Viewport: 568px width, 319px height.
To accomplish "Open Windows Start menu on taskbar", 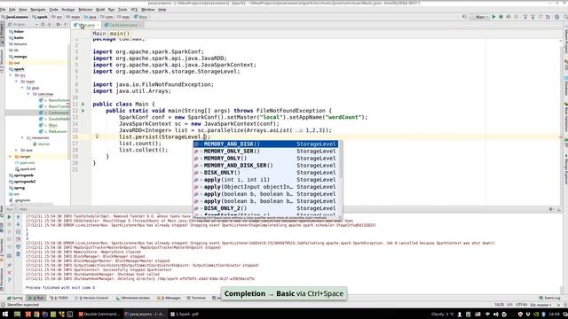I will 4,314.
